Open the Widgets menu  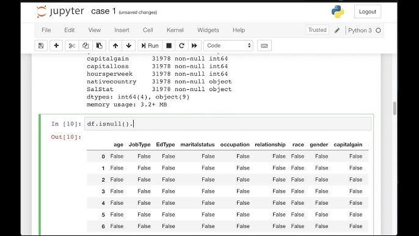tap(208, 30)
